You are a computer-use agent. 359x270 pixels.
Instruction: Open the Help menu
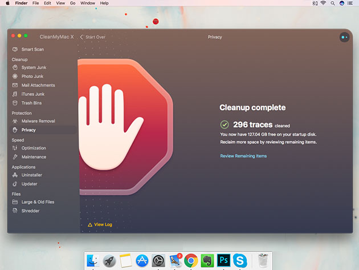click(x=104, y=3)
